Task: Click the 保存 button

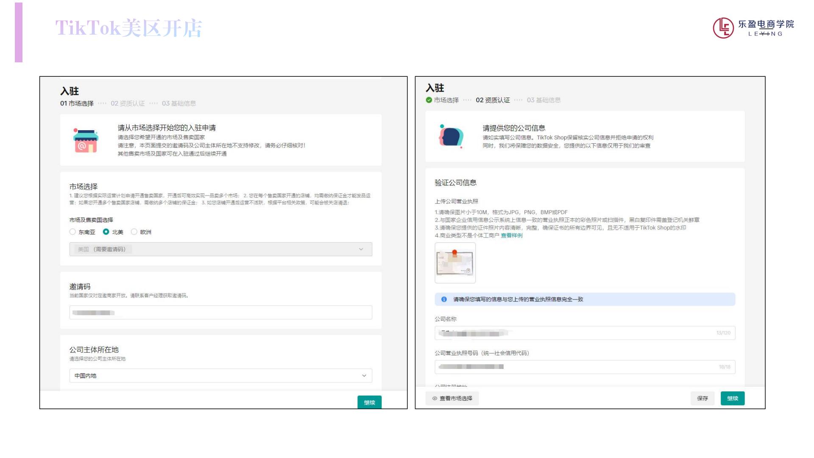Action: pyautogui.click(x=702, y=398)
